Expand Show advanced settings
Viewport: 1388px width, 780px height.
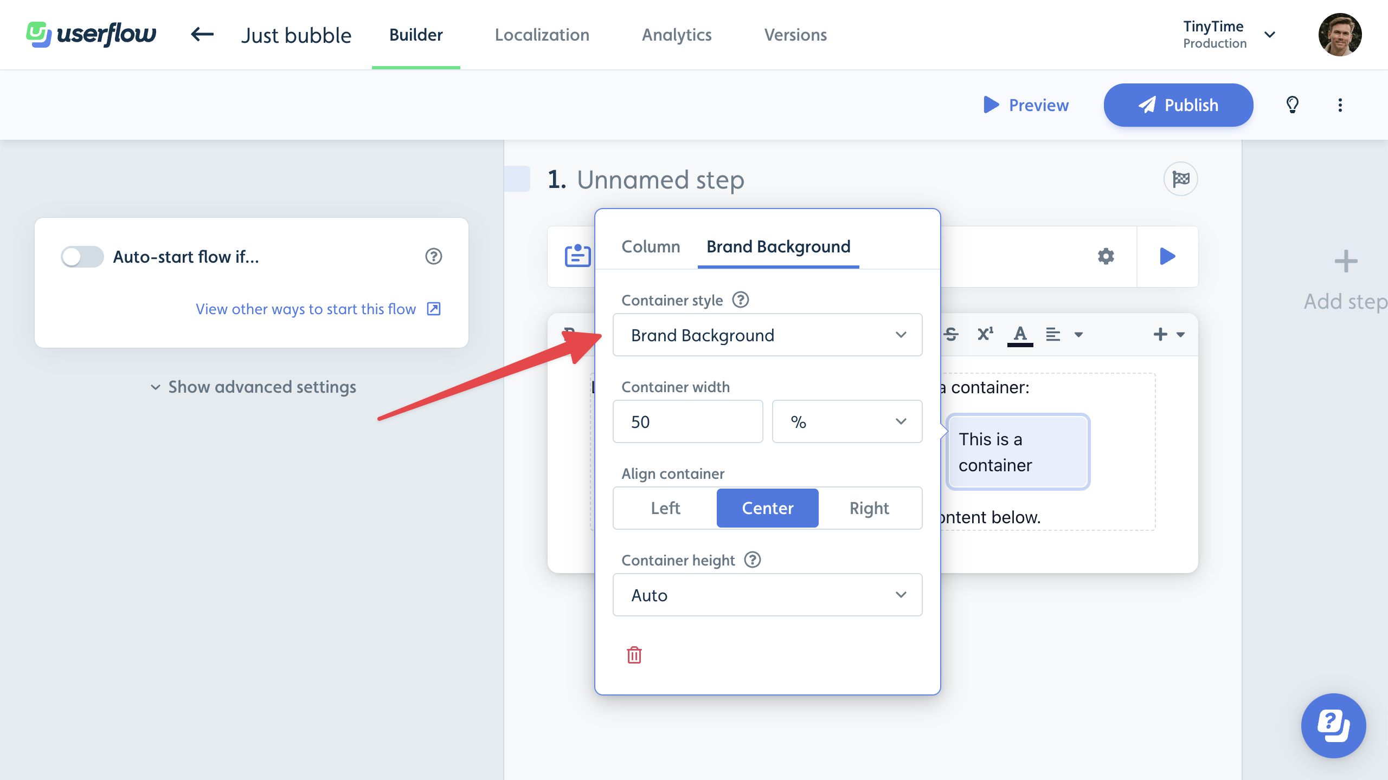[x=253, y=387]
